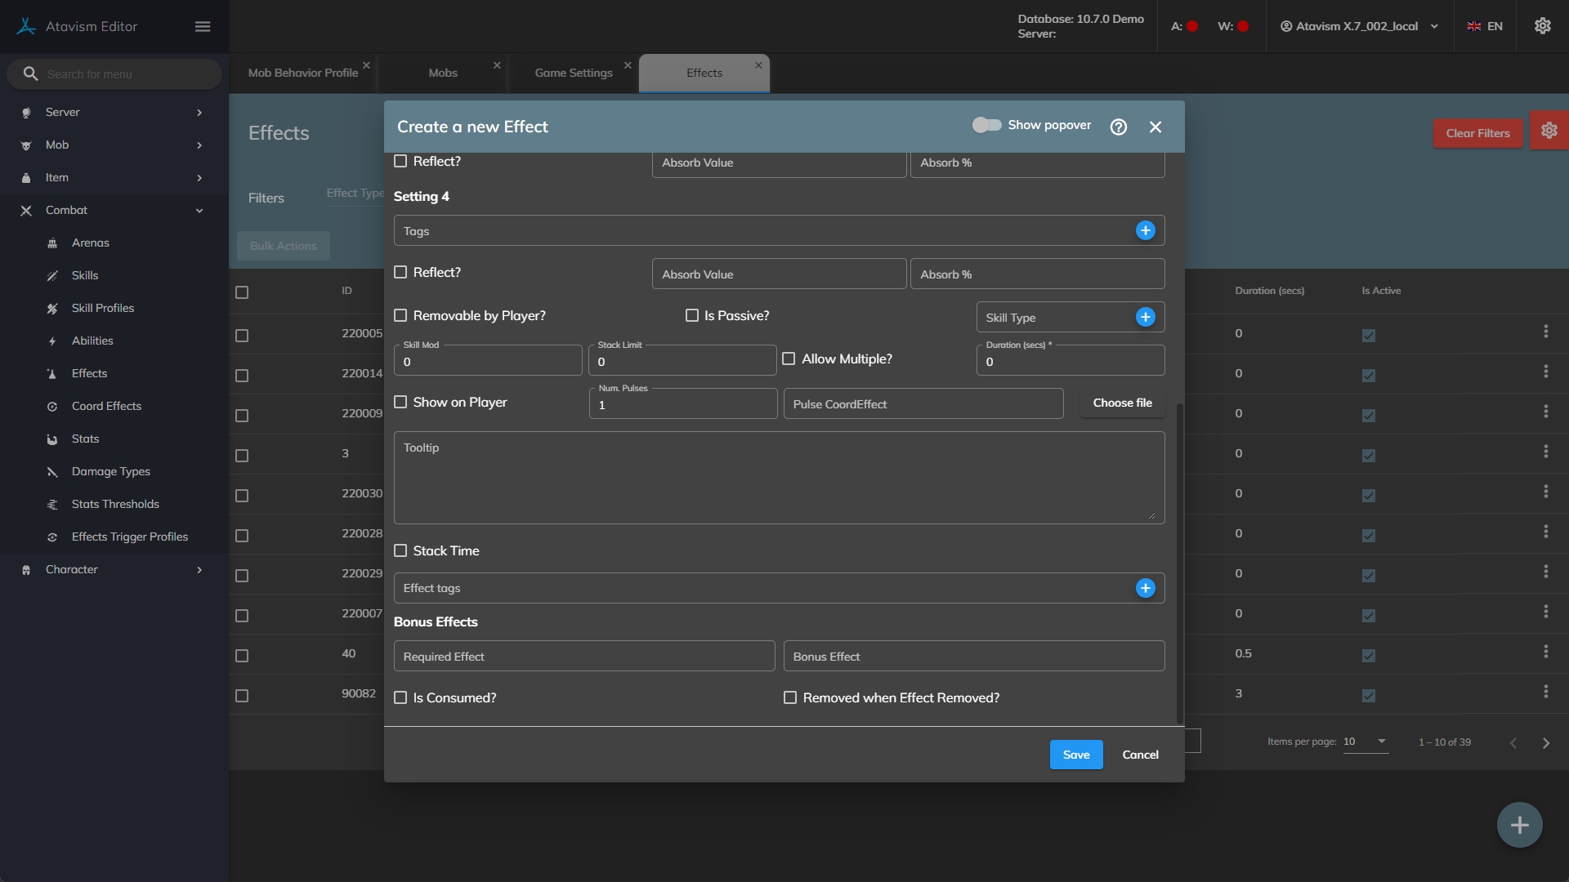Open the Items per page dropdown

click(x=1365, y=742)
